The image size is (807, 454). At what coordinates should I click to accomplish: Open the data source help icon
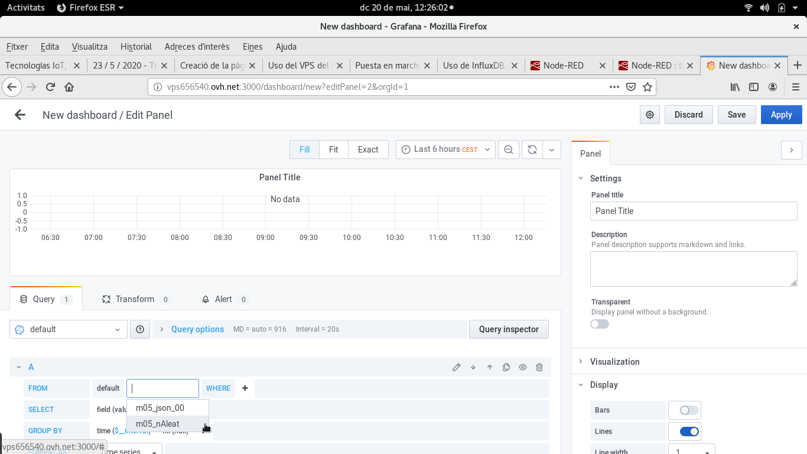coord(140,329)
